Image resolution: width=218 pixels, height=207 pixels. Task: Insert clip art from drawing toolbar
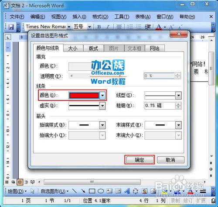click(x=144, y=191)
